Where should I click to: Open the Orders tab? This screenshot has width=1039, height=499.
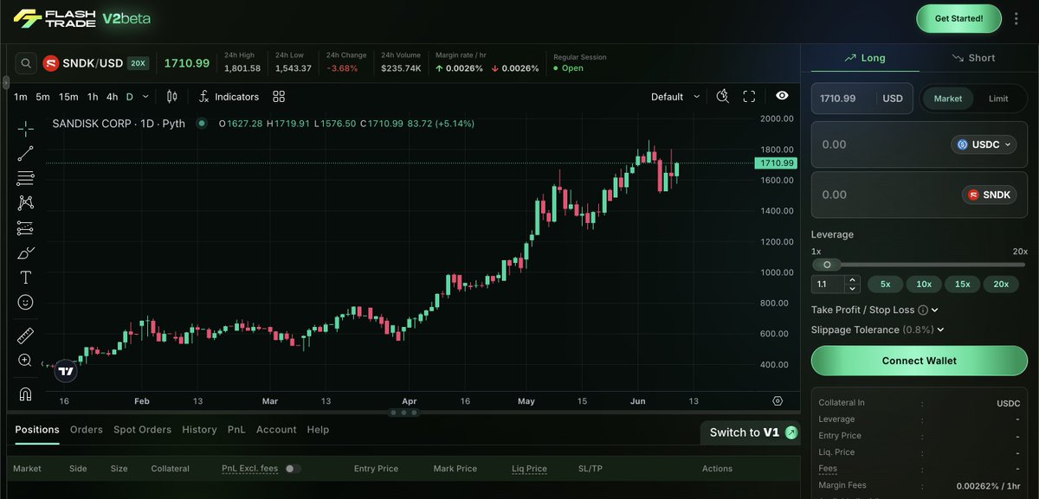(86, 430)
